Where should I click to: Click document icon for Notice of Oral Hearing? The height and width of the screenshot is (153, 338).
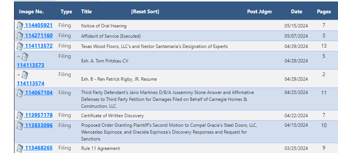[x=20, y=25]
